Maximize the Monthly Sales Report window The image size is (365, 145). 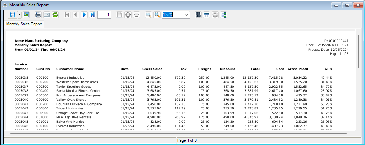click(347, 5)
